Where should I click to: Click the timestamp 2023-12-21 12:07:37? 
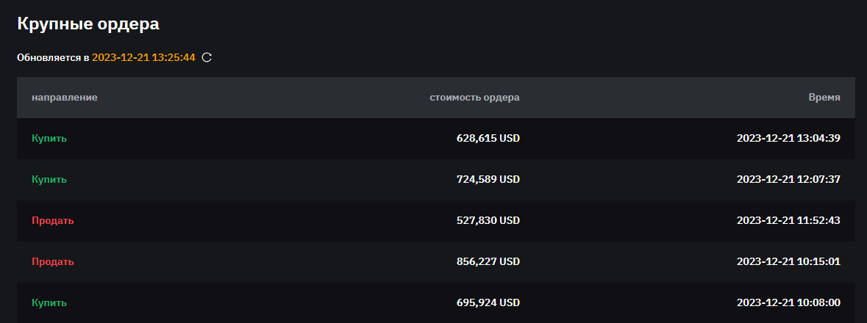pos(788,179)
